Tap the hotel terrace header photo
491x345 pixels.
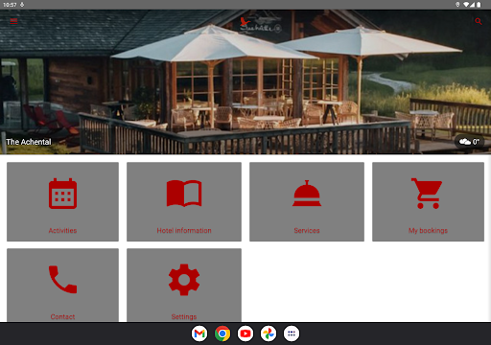click(245, 82)
